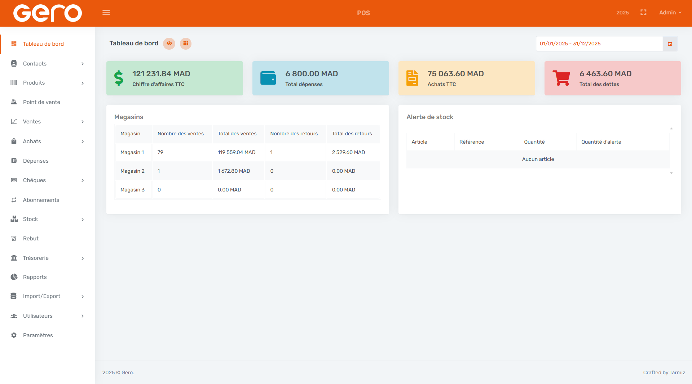Open Paramètres with the gear icon
The height and width of the screenshot is (384, 692).
coord(14,335)
